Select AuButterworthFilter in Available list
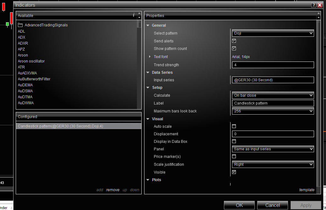Viewport: 326px width, 210px height. (x=34, y=79)
